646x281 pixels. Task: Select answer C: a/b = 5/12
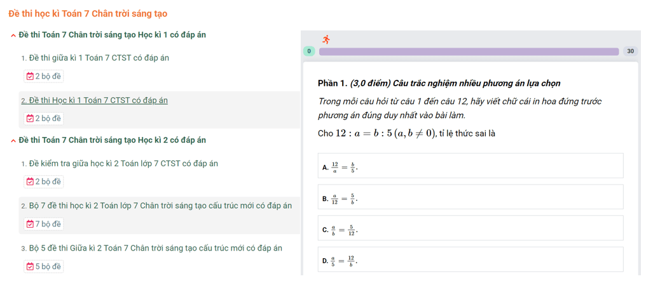(x=471, y=228)
